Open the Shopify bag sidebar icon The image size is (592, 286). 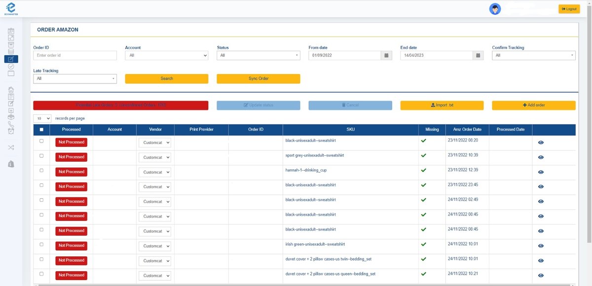[11, 164]
